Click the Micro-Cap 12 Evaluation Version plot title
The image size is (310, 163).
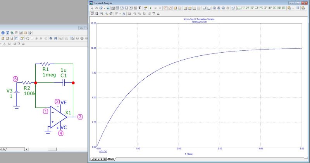click(x=199, y=19)
